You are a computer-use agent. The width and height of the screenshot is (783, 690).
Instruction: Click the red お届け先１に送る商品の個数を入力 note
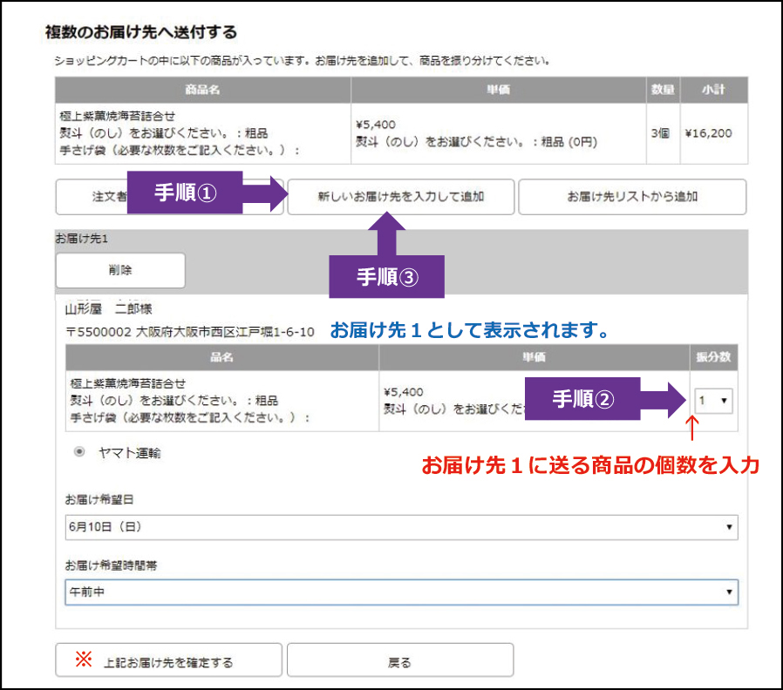pyautogui.click(x=590, y=466)
